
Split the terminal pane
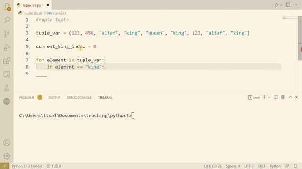click(x=276, y=97)
